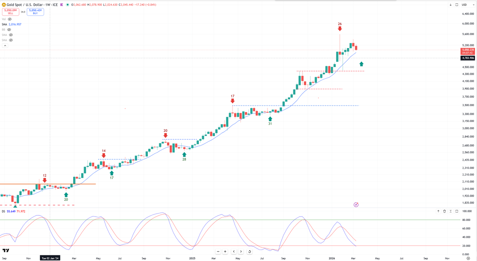Viewport: 477px width, 261px height.
Task: Click the 2026 label on time axis
Action: (332, 257)
